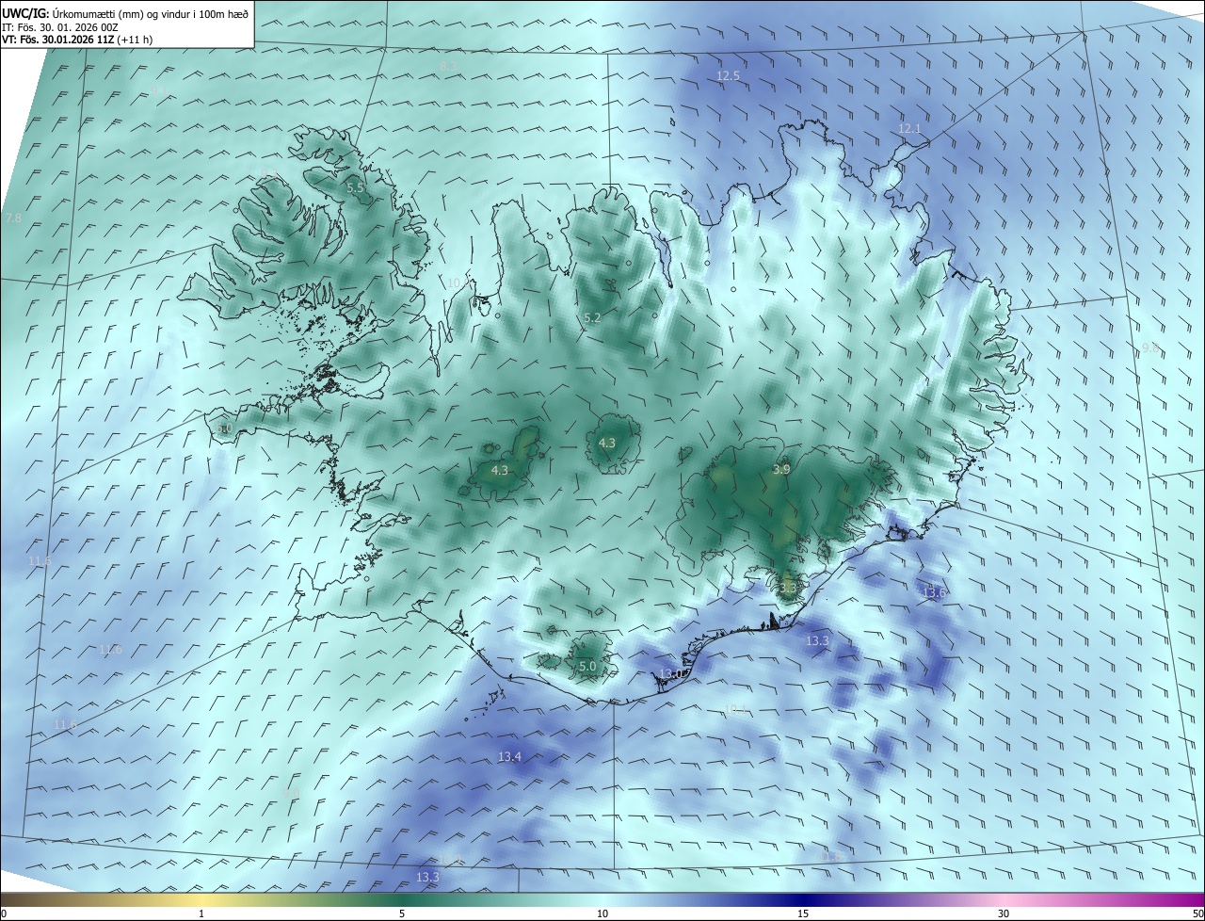Click the 8.3 value label on the map
The image size is (1205, 921).
pos(448,66)
